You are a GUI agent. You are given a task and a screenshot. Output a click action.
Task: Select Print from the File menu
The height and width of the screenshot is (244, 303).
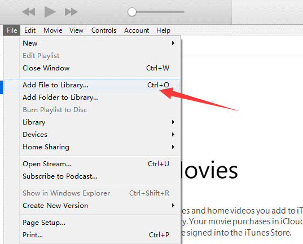[92, 235]
